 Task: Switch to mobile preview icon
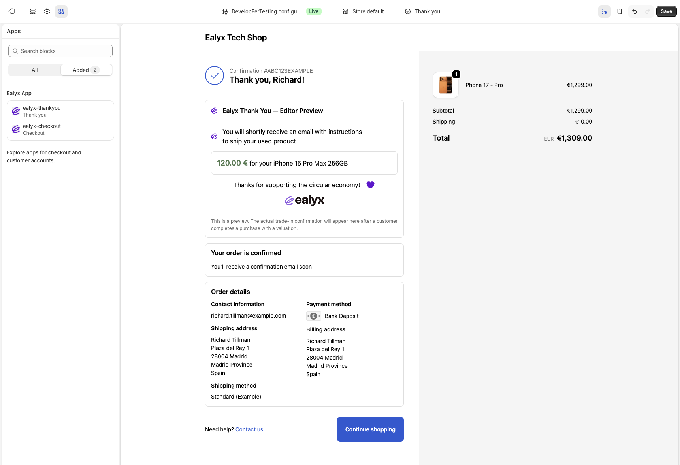click(619, 11)
